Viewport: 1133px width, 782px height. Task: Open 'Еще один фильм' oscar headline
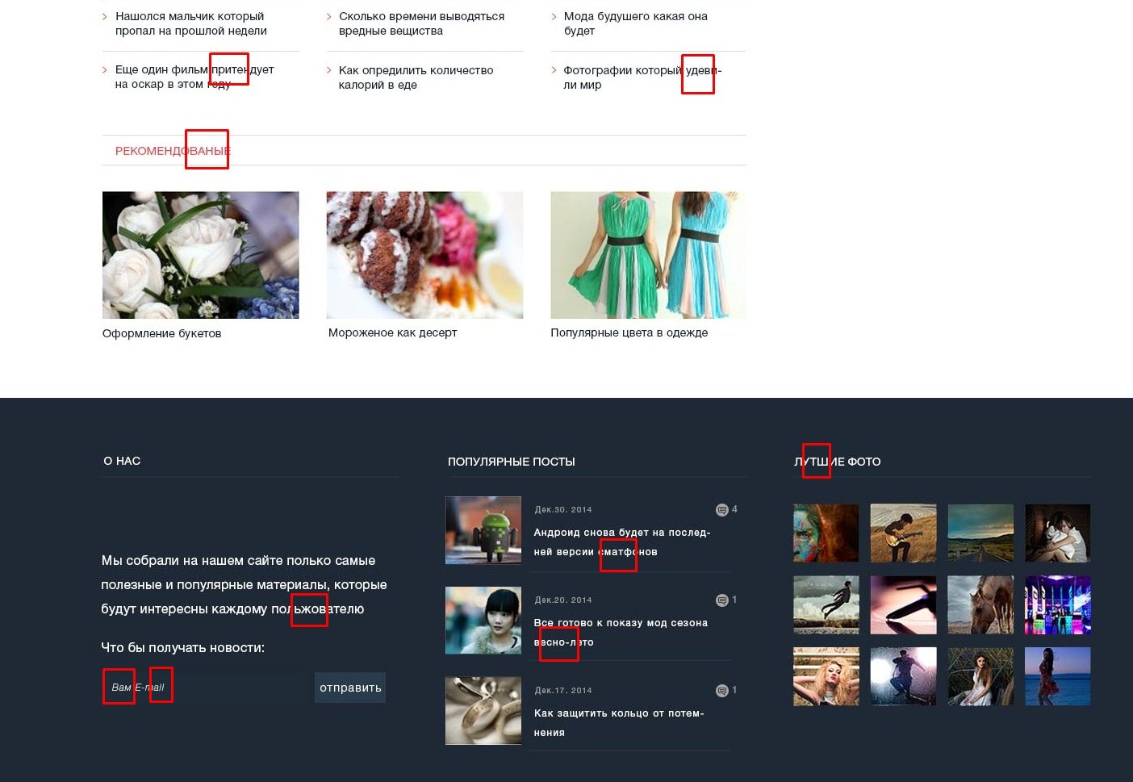194,77
